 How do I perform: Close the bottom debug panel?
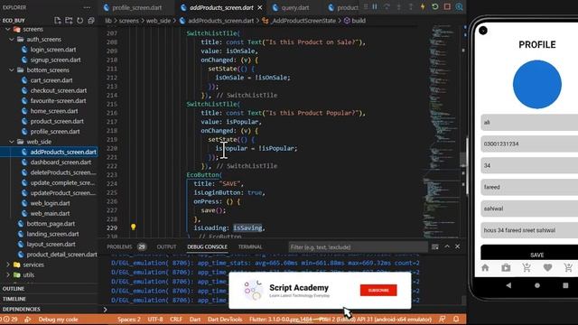[458, 246]
